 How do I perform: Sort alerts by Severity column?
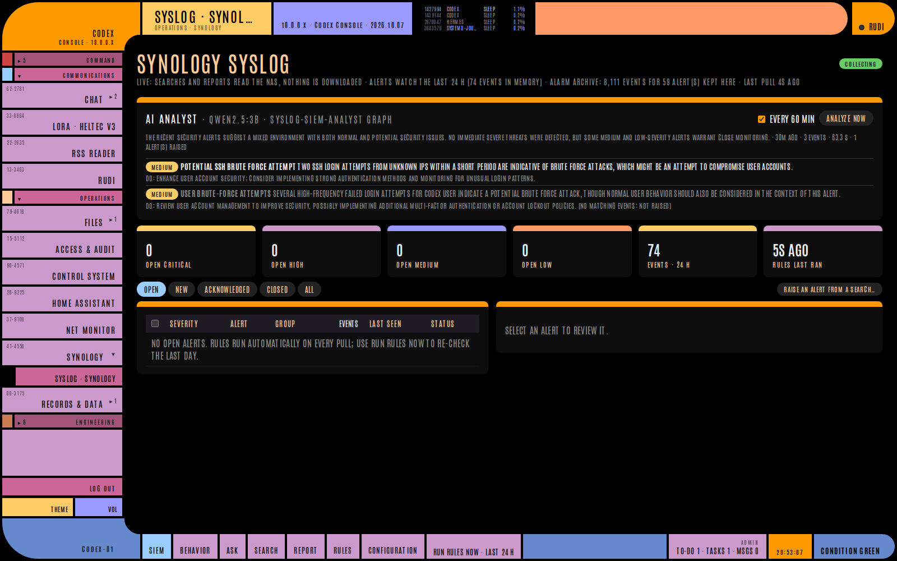184,324
